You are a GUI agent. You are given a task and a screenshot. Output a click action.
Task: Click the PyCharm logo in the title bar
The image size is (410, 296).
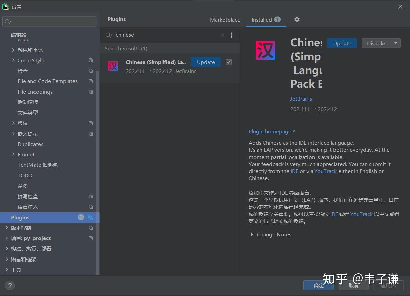point(5,6)
